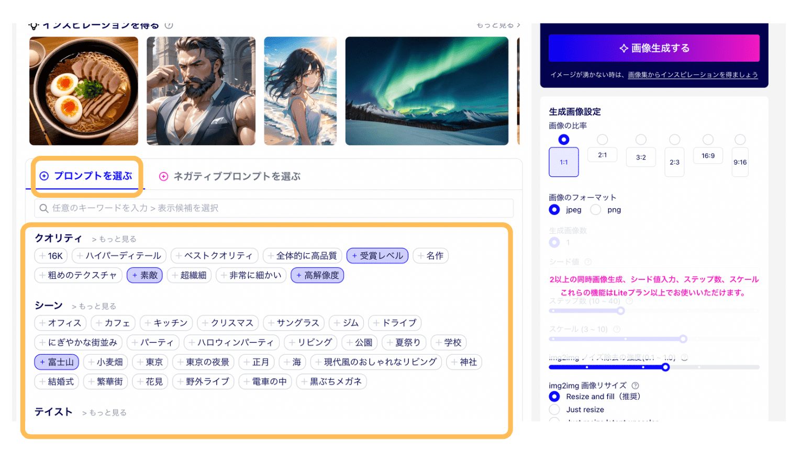The image size is (801, 452).
Task: Add the オフィス scene tag
Action: (x=60, y=323)
